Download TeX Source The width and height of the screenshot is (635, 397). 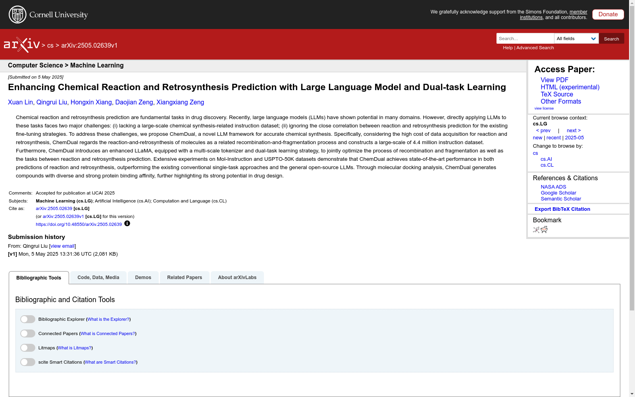coord(557,94)
